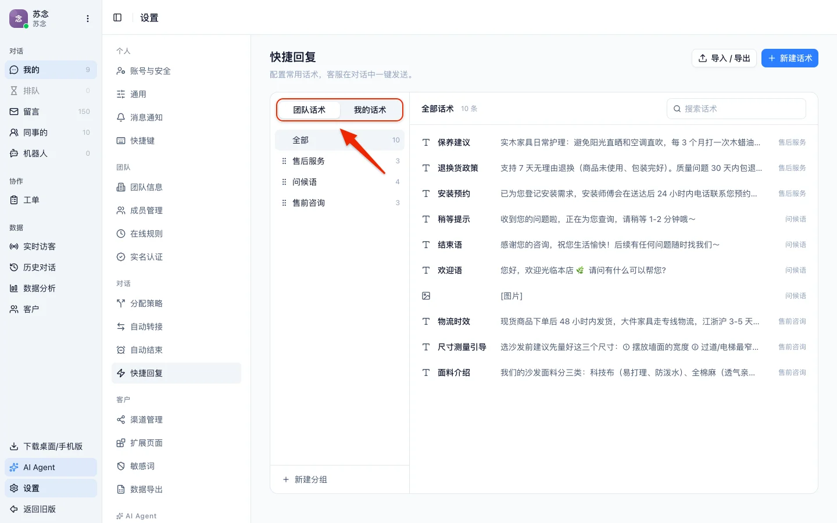
Task: Switch to 团队话术 tab
Action: point(309,110)
